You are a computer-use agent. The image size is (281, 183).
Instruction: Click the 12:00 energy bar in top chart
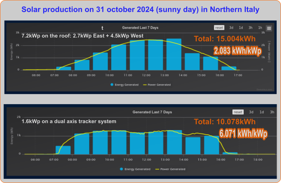pyautogui.click(x=156, y=55)
